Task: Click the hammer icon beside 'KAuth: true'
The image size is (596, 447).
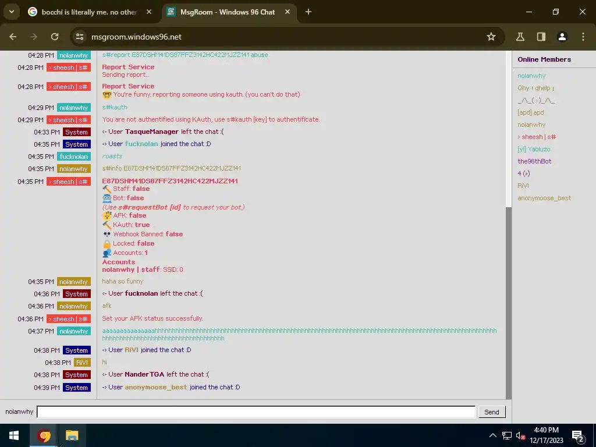Action: pos(107,225)
